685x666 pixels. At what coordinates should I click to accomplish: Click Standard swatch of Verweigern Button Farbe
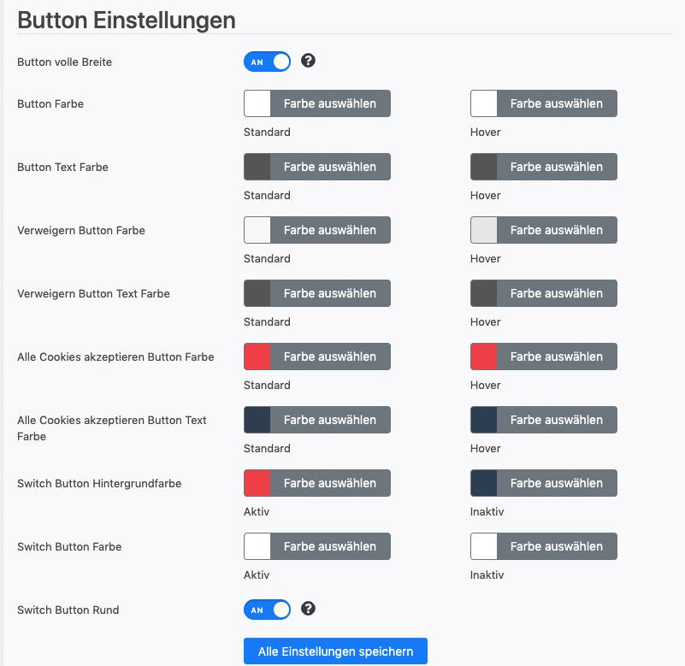(x=257, y=230)
